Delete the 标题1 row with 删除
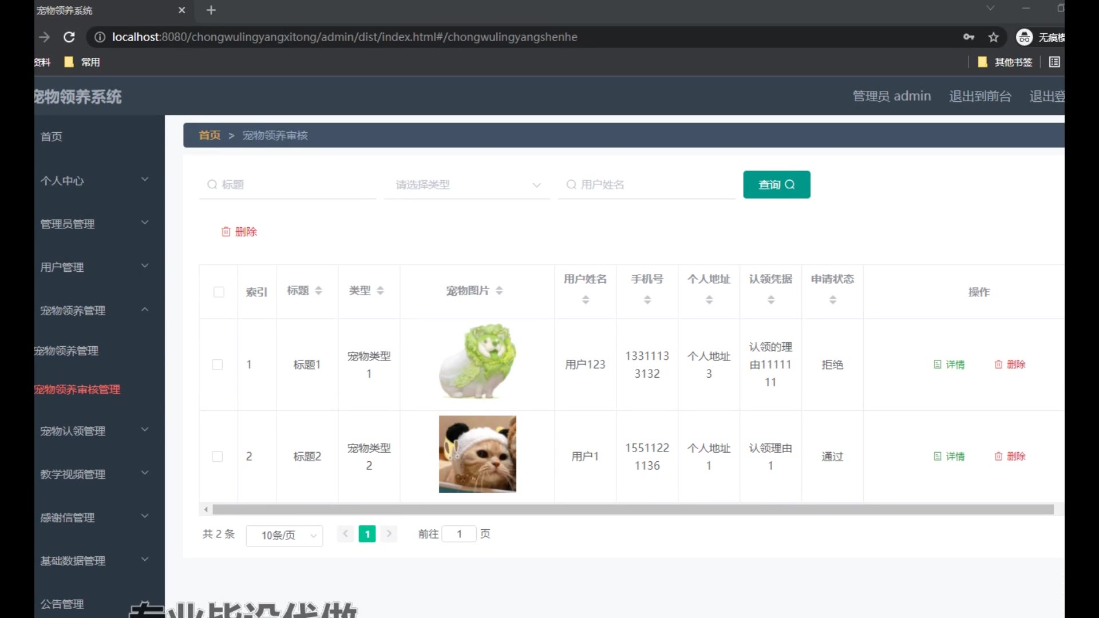Image resolution: width=1099 pixels, height=618 pixels. 1010,365
